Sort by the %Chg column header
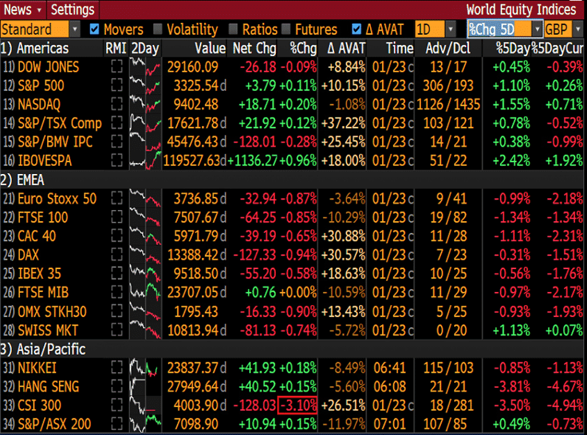 303,48
